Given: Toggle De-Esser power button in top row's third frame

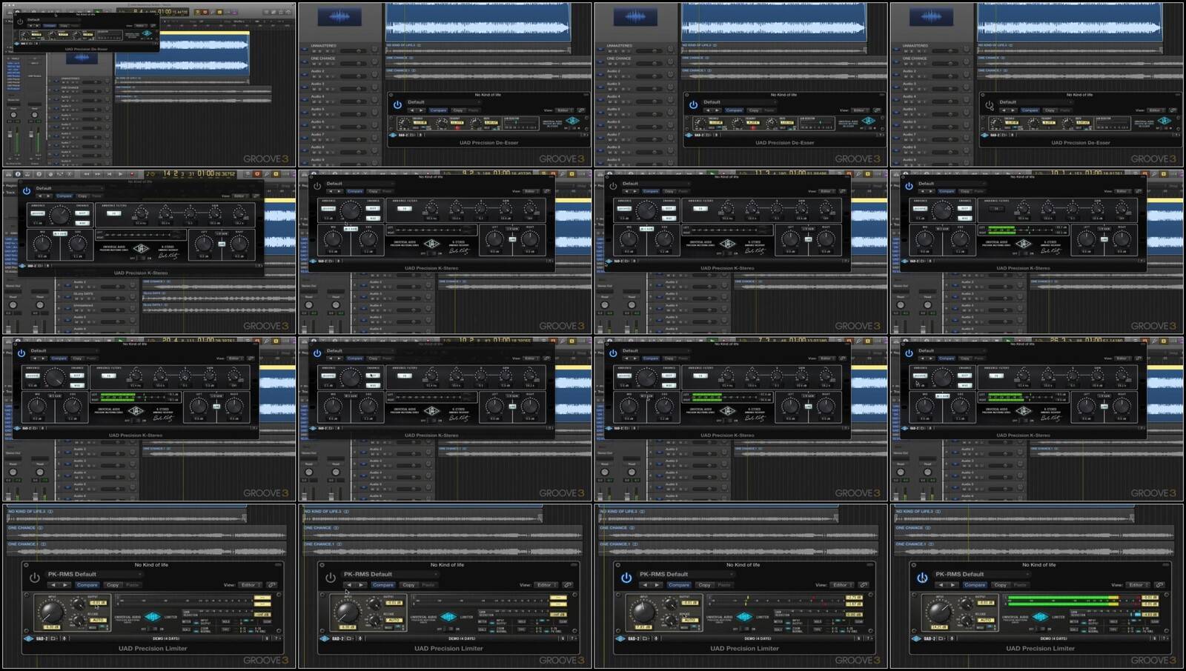Looking at the screenshot, I should click(693, 105).
